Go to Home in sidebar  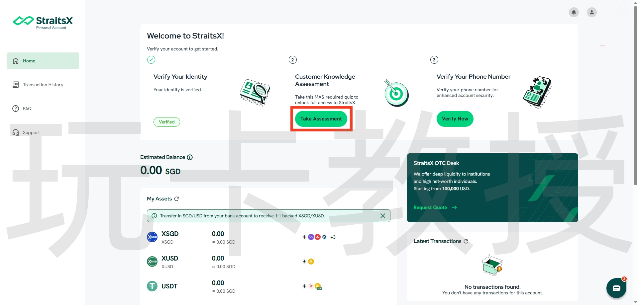pos(43,61)
